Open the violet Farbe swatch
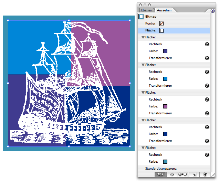 click(x=165, y=51)
